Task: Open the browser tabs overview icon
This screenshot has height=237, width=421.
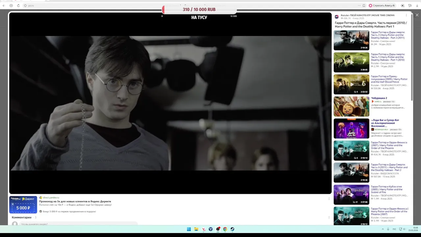Action: pyautogui.click(x=410, y=6)
